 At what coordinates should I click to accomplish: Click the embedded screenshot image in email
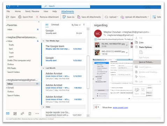coord(113,79)
